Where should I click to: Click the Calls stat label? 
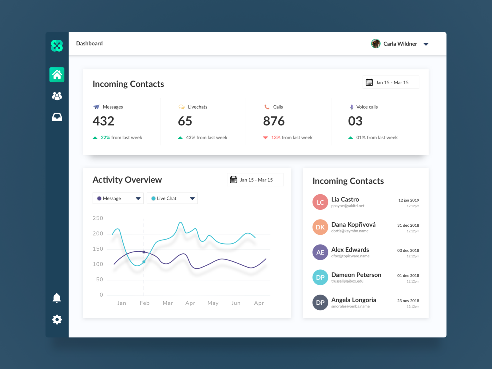(x=278, y=107)
